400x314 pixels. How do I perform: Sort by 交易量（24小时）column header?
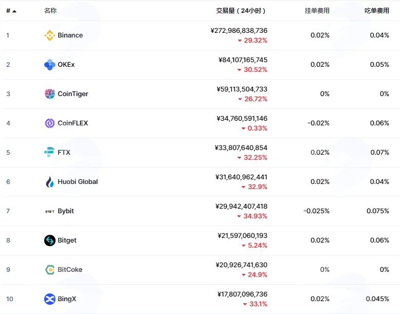(x=241, y=10)
